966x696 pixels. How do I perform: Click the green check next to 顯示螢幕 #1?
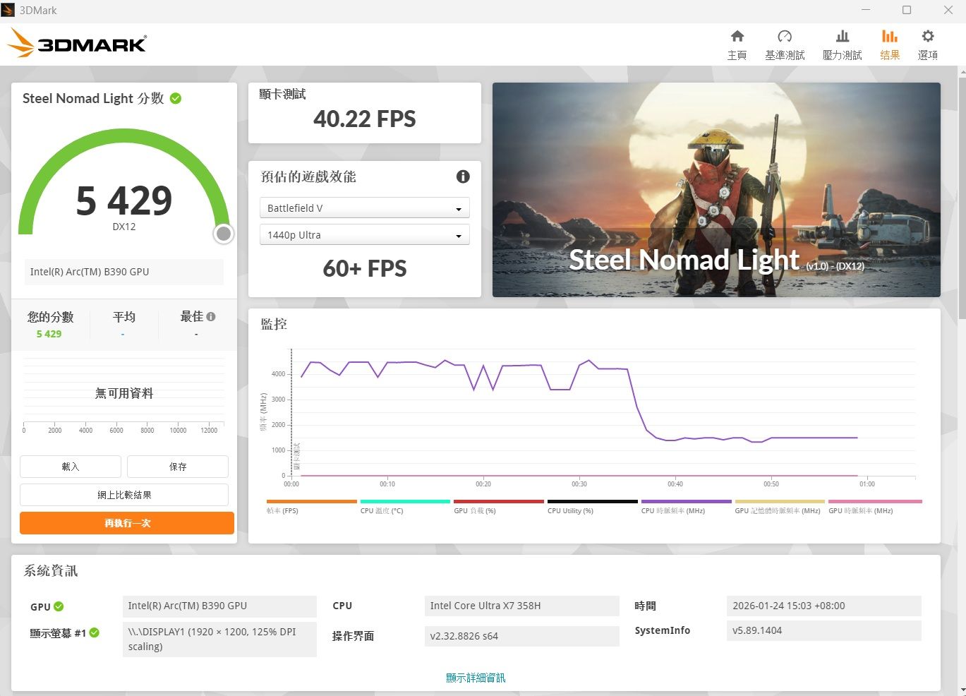(95, 632)
